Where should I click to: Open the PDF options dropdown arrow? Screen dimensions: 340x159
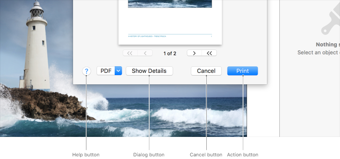coord(118,71)
